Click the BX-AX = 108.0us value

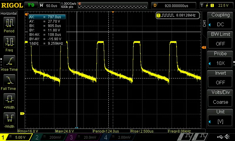click(x=54, y=35)
